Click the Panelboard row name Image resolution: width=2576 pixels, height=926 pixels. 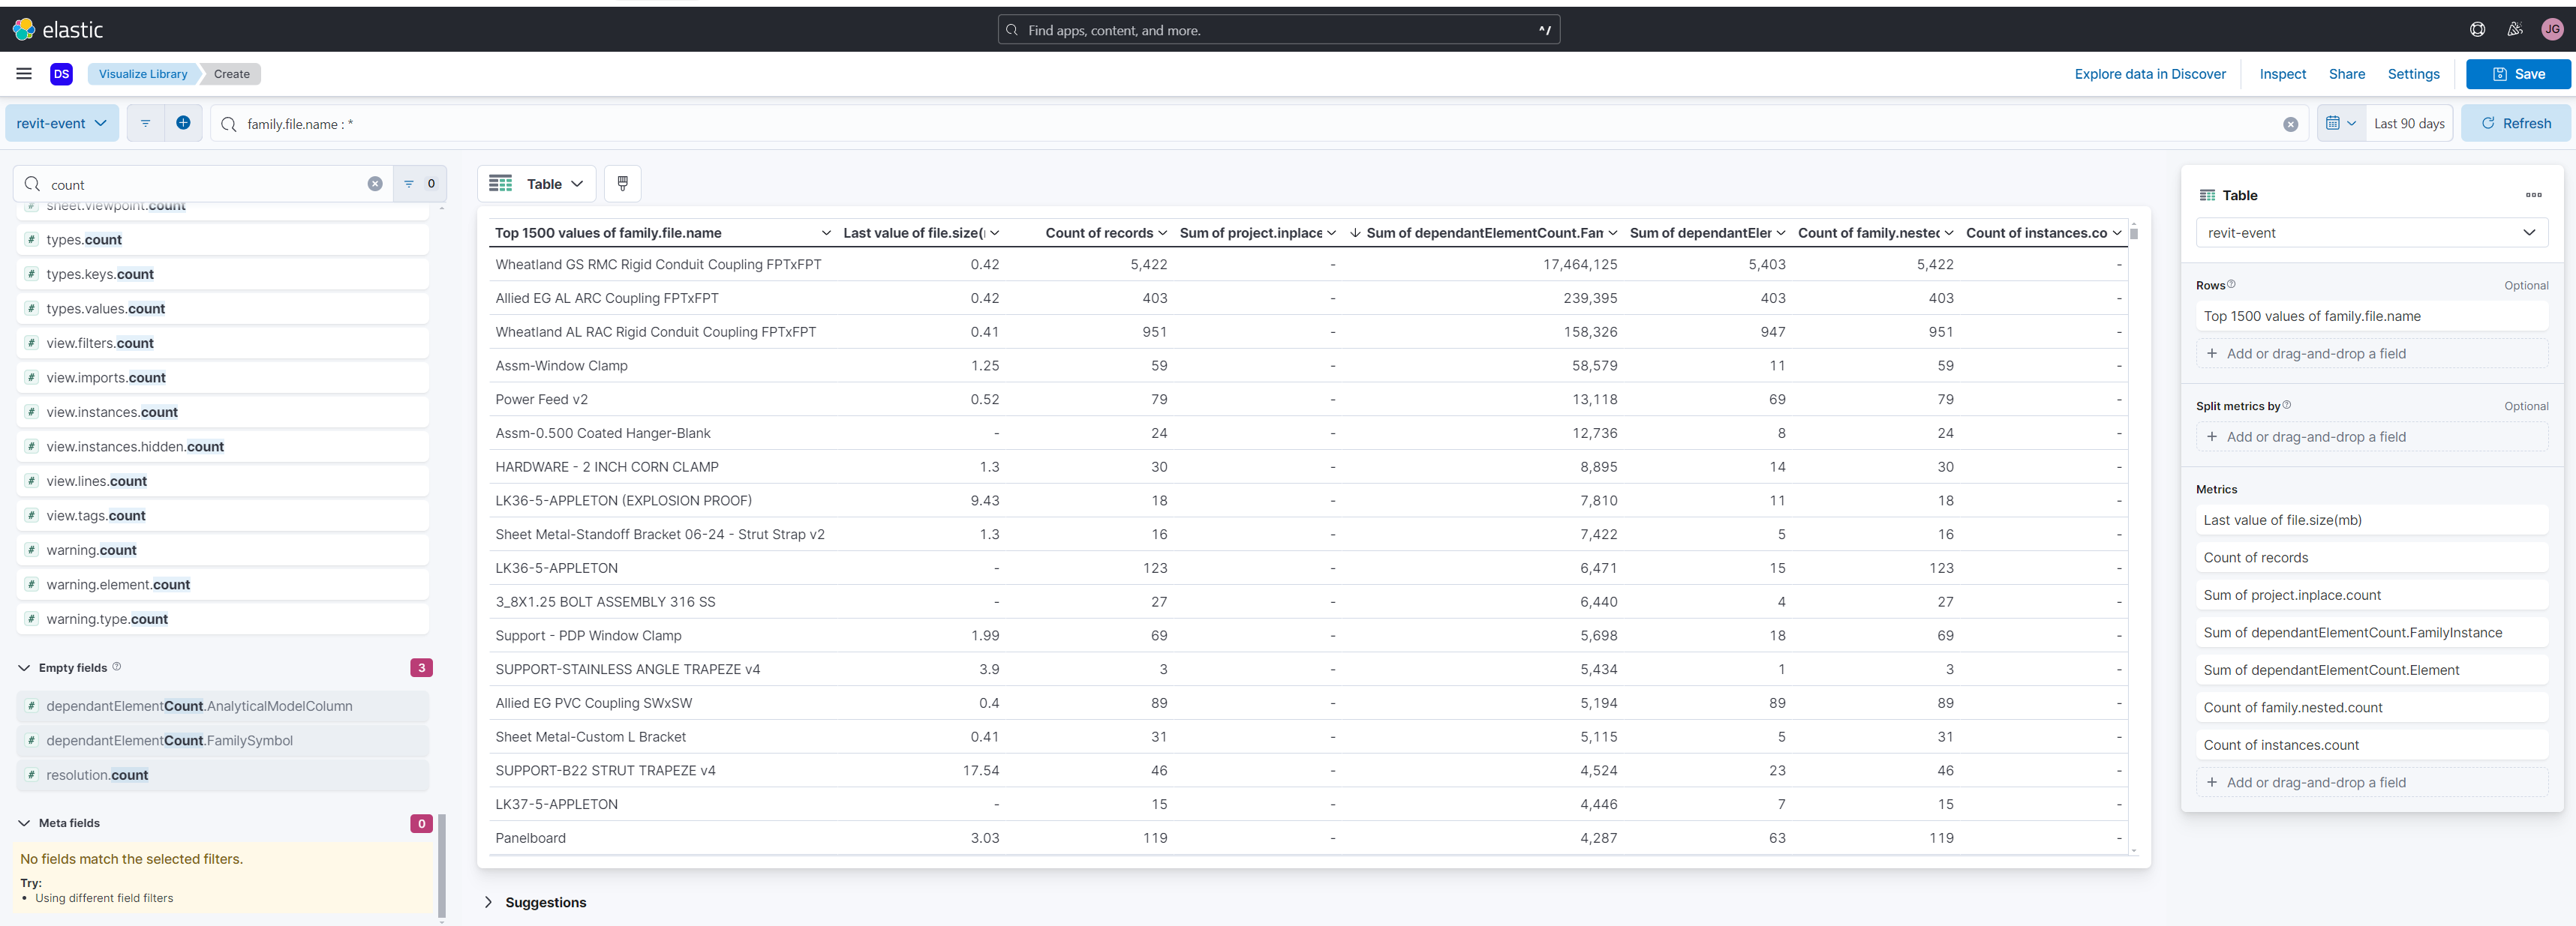click(x=530, y=838)
